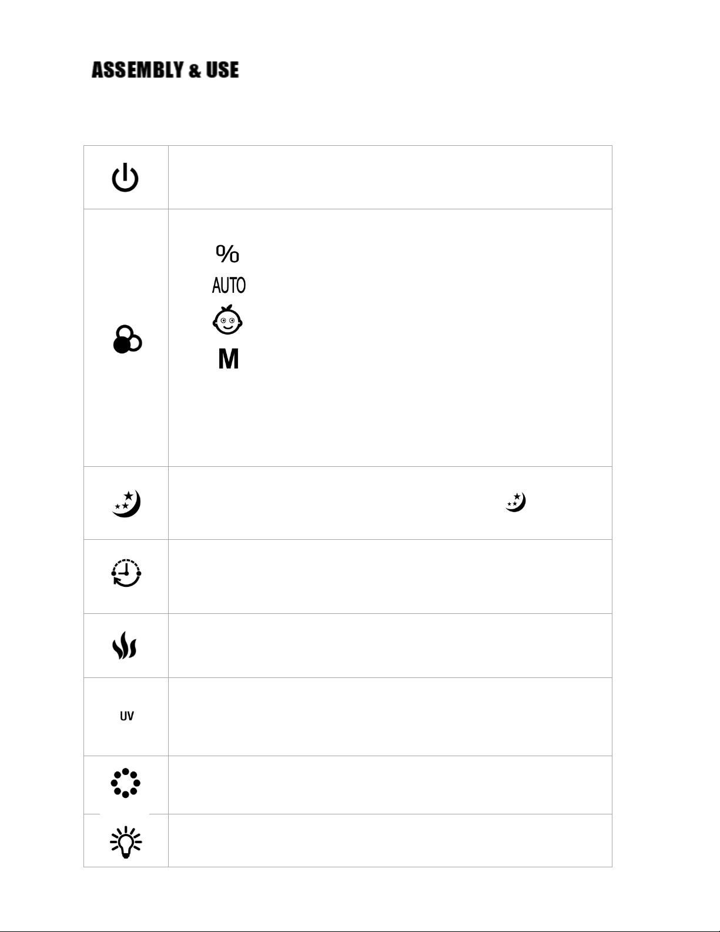Click the ASSEMBLY & USE heading
Screen dimensions: 720x932
coord(165,71)
